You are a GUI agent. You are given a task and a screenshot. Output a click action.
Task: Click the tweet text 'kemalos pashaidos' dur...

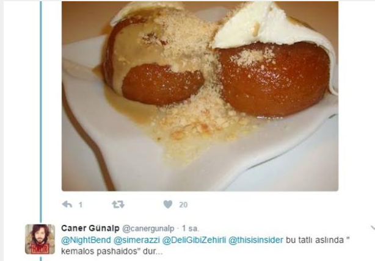click(x=112, y=251)
